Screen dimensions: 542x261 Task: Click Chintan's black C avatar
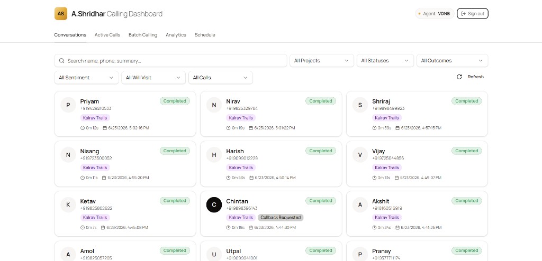click(214, 204)
